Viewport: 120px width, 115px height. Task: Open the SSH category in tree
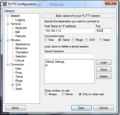[18, 85]
